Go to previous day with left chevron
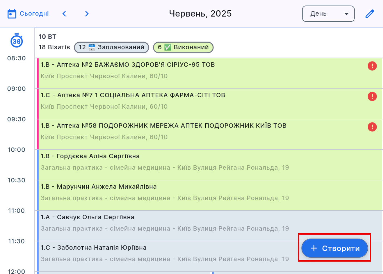 pyautogui.click(x=64, y=14)
